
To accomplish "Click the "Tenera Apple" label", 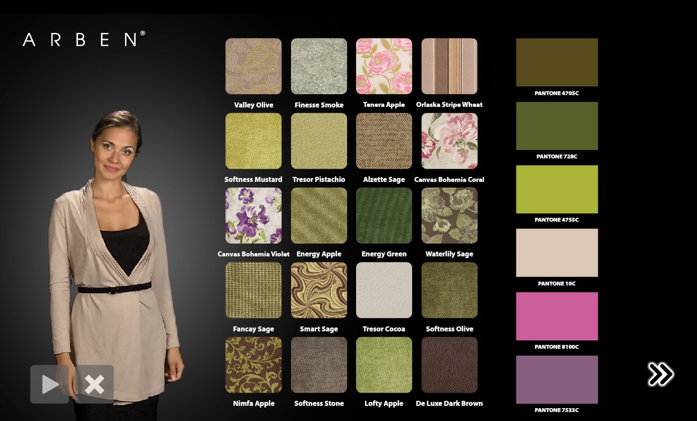I will click(x=384, y=105).
